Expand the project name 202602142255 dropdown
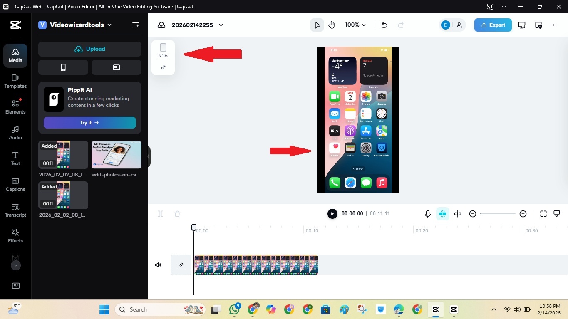The height and width of the screenshot is (319, 568). tap(221, 25)
